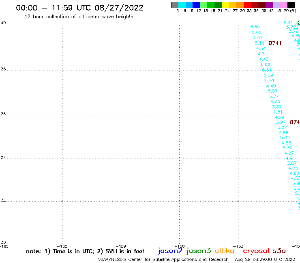Click the wave height value 4.07
The width and height of the screenshot is (300, 263).
pos(258,38)
